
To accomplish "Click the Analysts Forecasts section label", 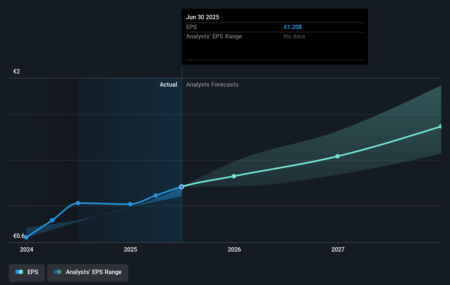I will pos(212,85).
